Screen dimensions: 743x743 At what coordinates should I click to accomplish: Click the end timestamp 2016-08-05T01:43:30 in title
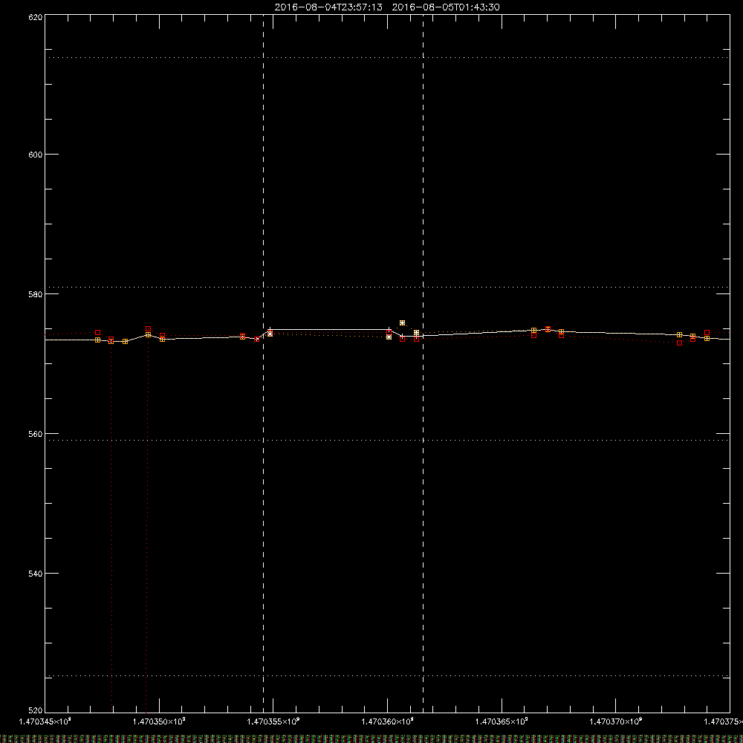(x=446, y=7)
